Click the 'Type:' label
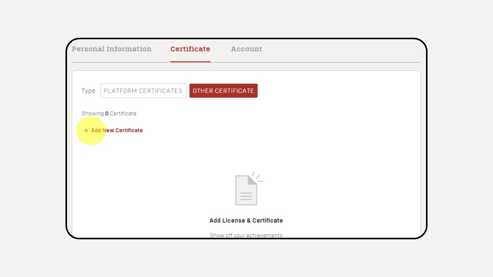This screenshot has width=493, height=277. [89, 91]
